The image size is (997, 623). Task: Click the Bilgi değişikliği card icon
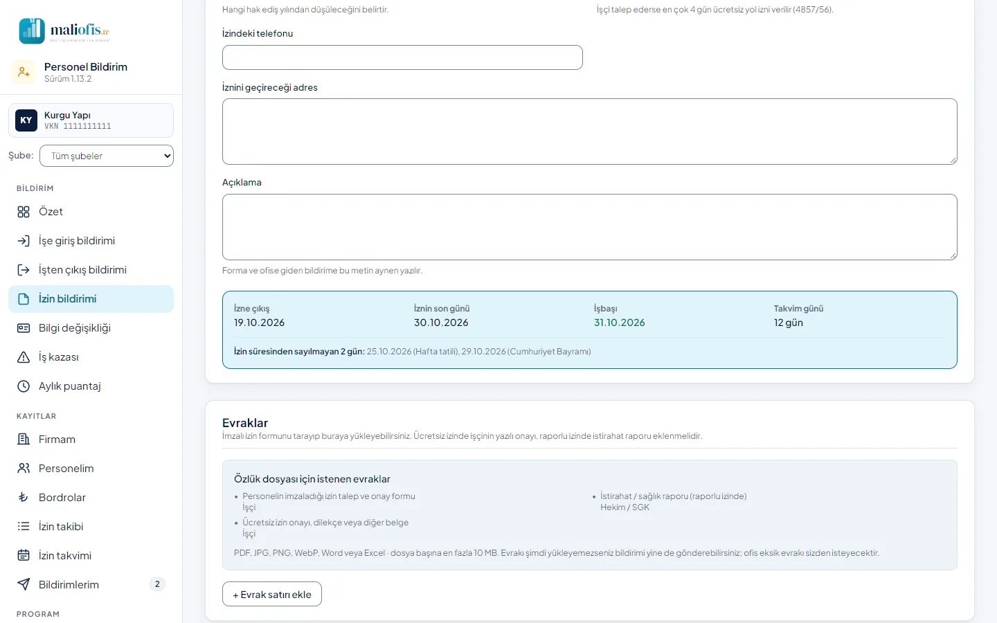[x=24, y=328]
